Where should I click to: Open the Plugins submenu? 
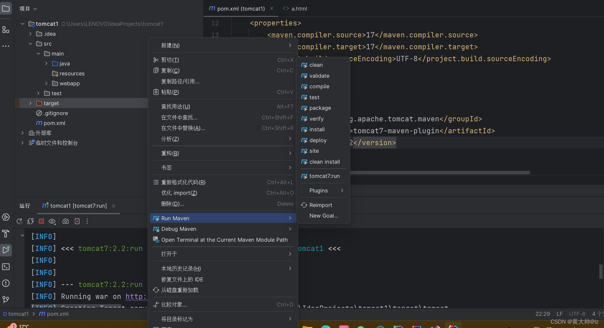click(x=323, y=190)
